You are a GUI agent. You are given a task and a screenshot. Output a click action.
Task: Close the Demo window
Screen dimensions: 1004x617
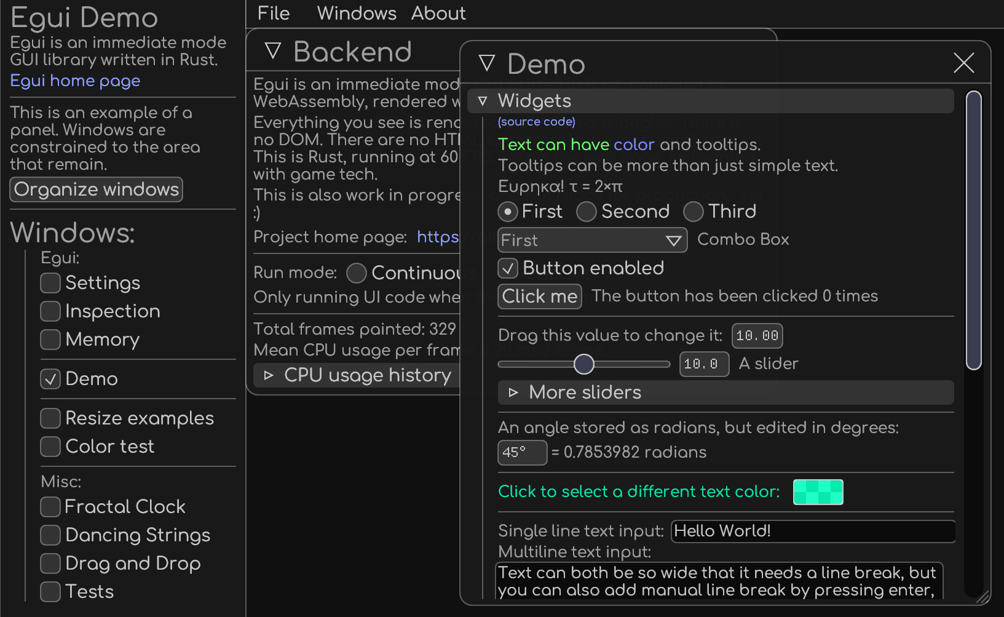(x=963, y=63)
